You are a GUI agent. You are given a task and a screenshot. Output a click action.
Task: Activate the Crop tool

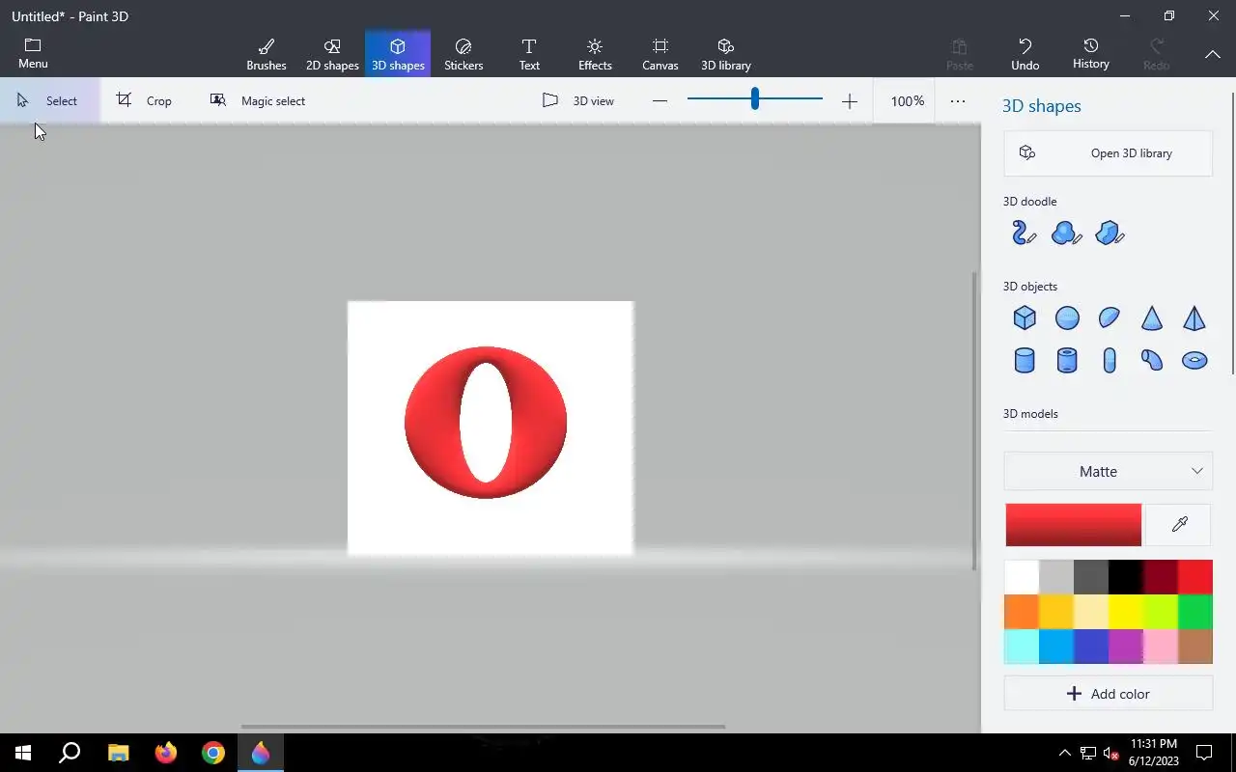[x=144, y=100]
